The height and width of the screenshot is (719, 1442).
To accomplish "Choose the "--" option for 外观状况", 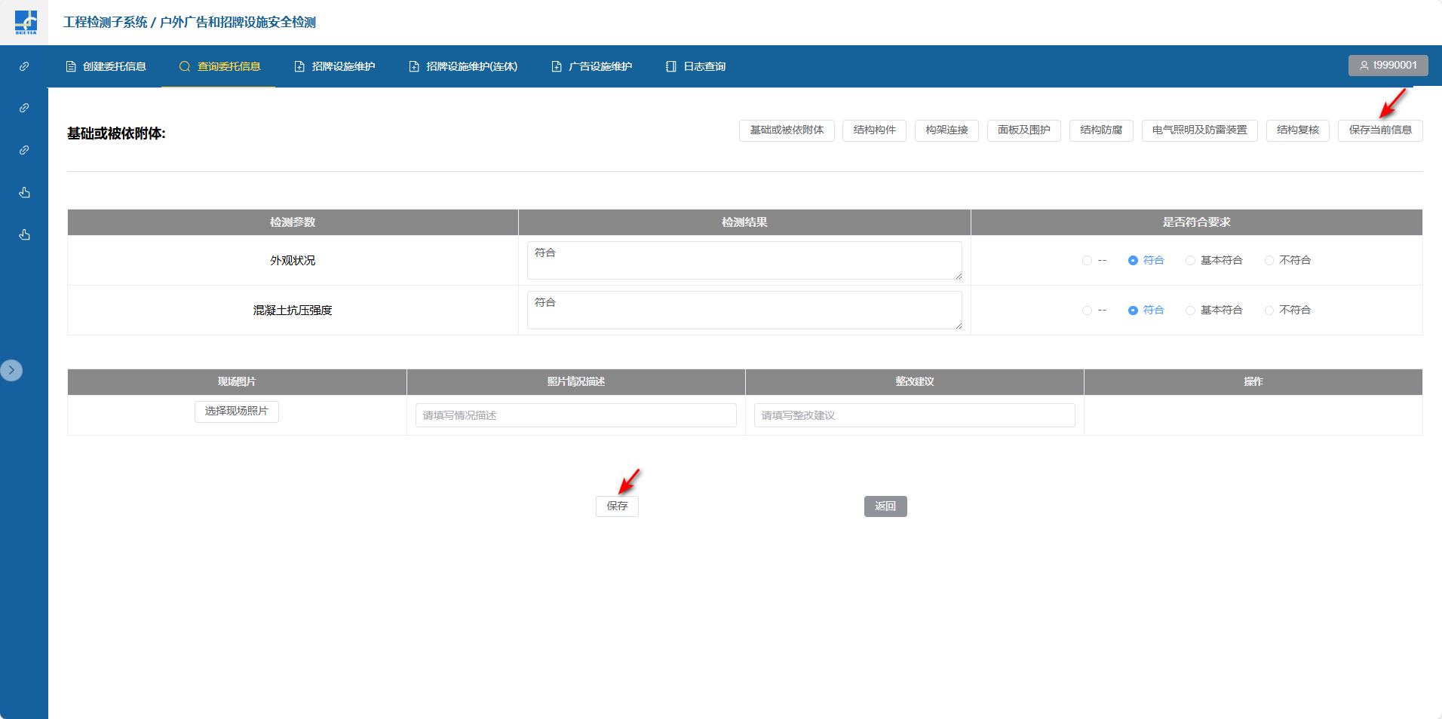I will click(1087, 261).
